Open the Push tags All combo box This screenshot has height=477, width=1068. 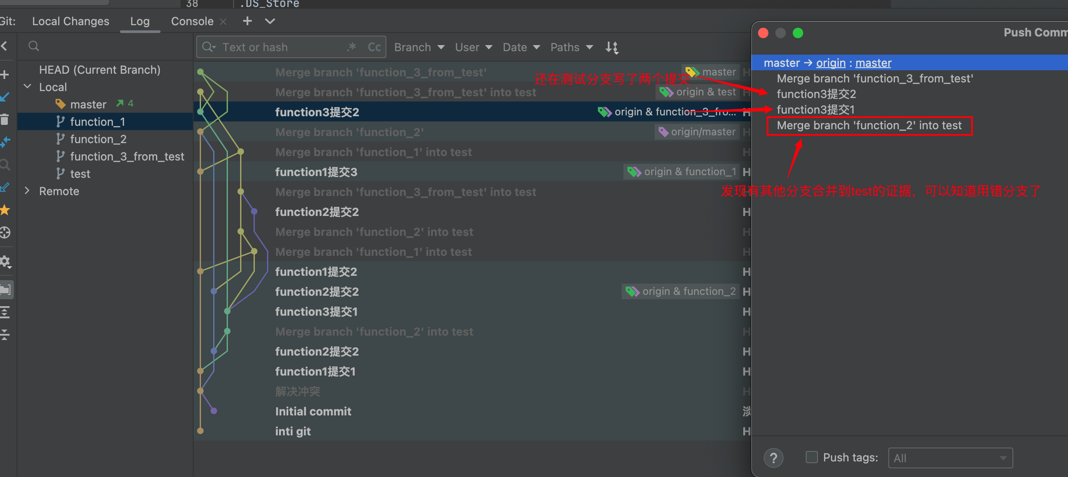click(x=950, y=458)
